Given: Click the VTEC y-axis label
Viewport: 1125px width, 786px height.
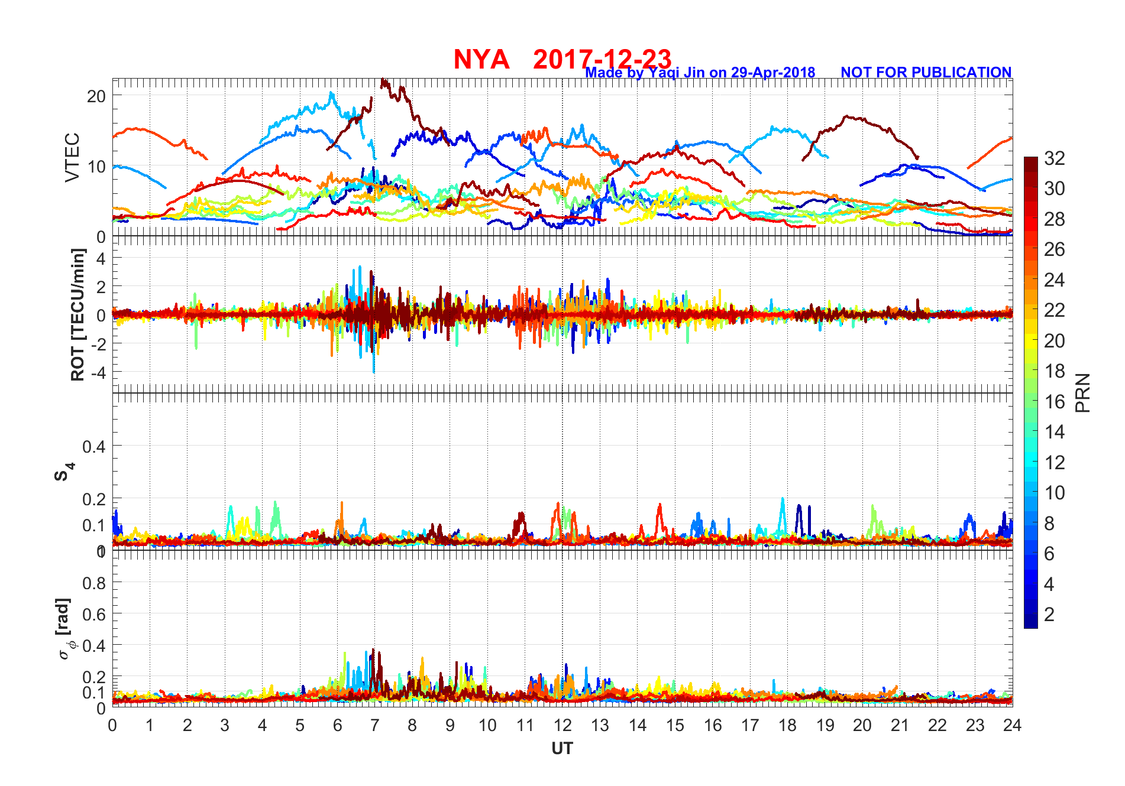Looking at the screenshot, I should [72, 157].
